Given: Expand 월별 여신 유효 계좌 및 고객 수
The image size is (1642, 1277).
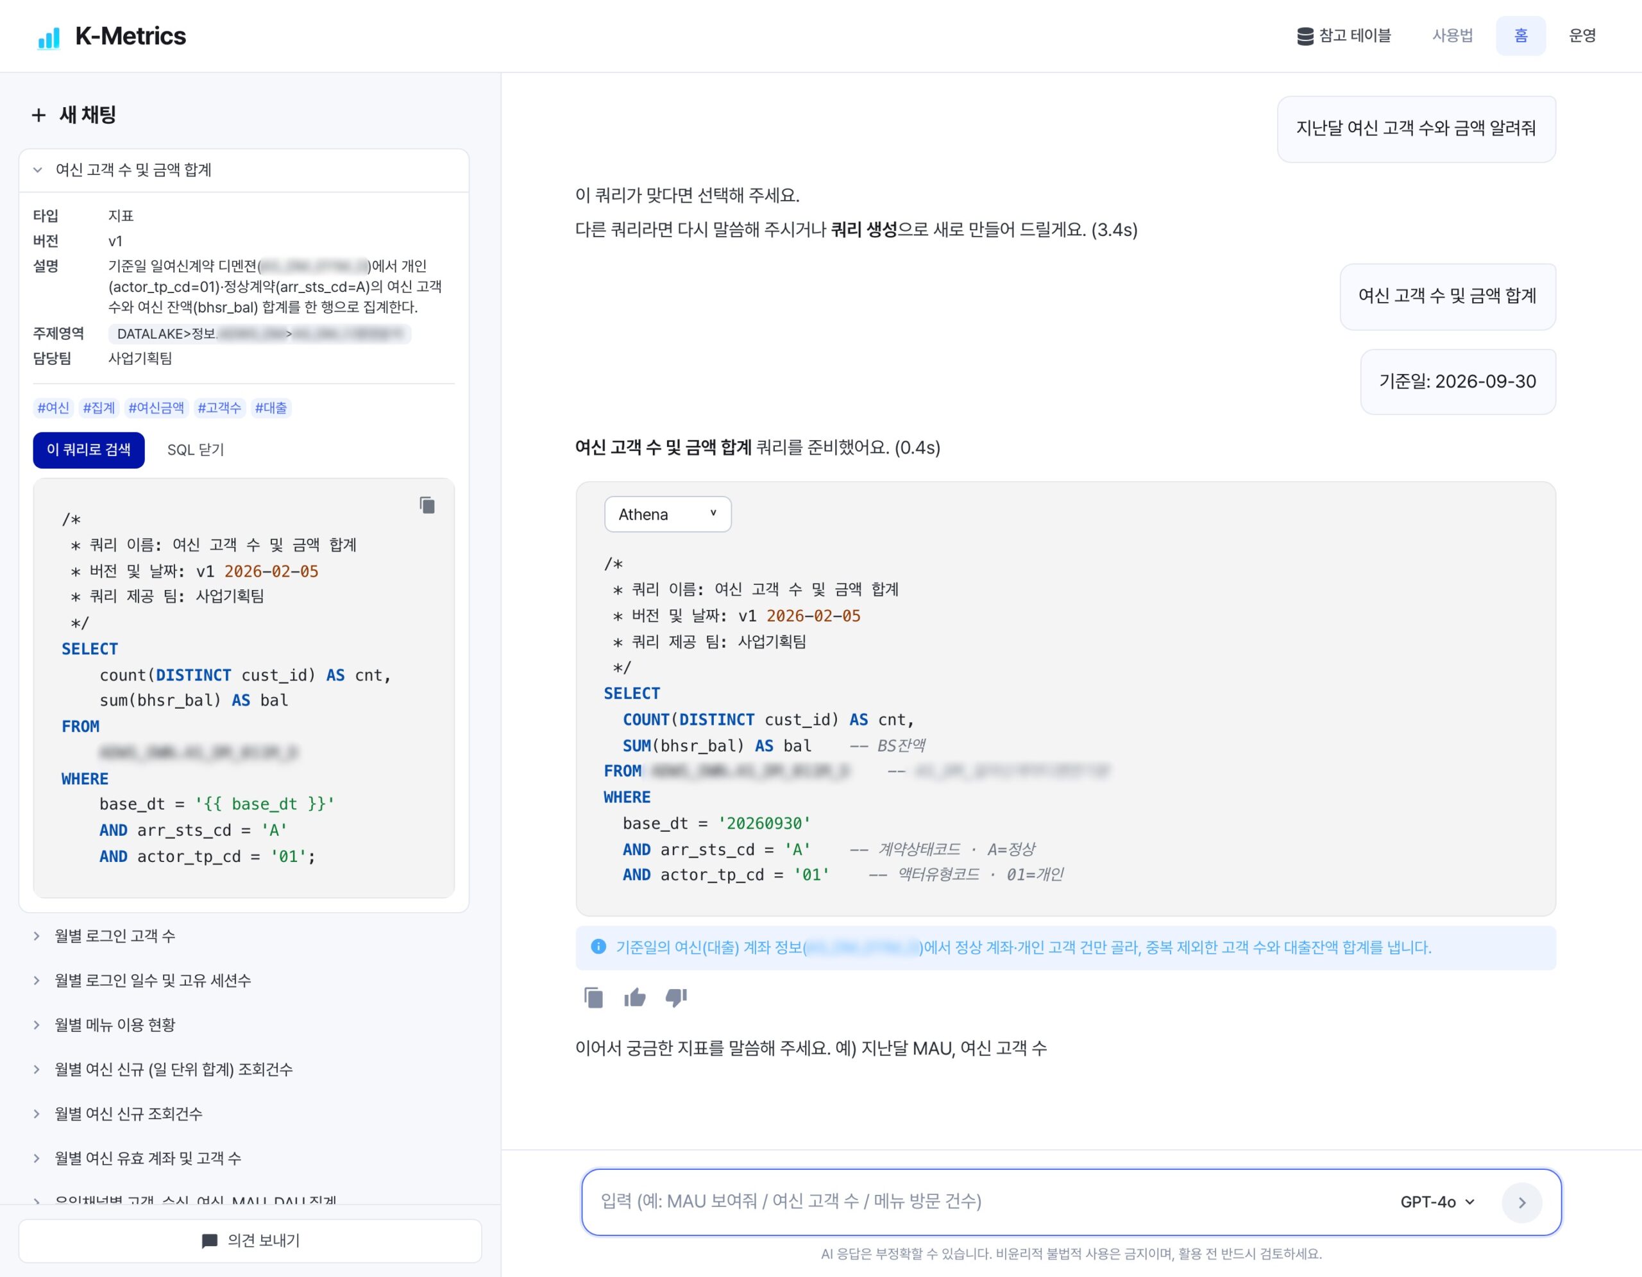Looking at the screenshot, I should [244, 1158].
